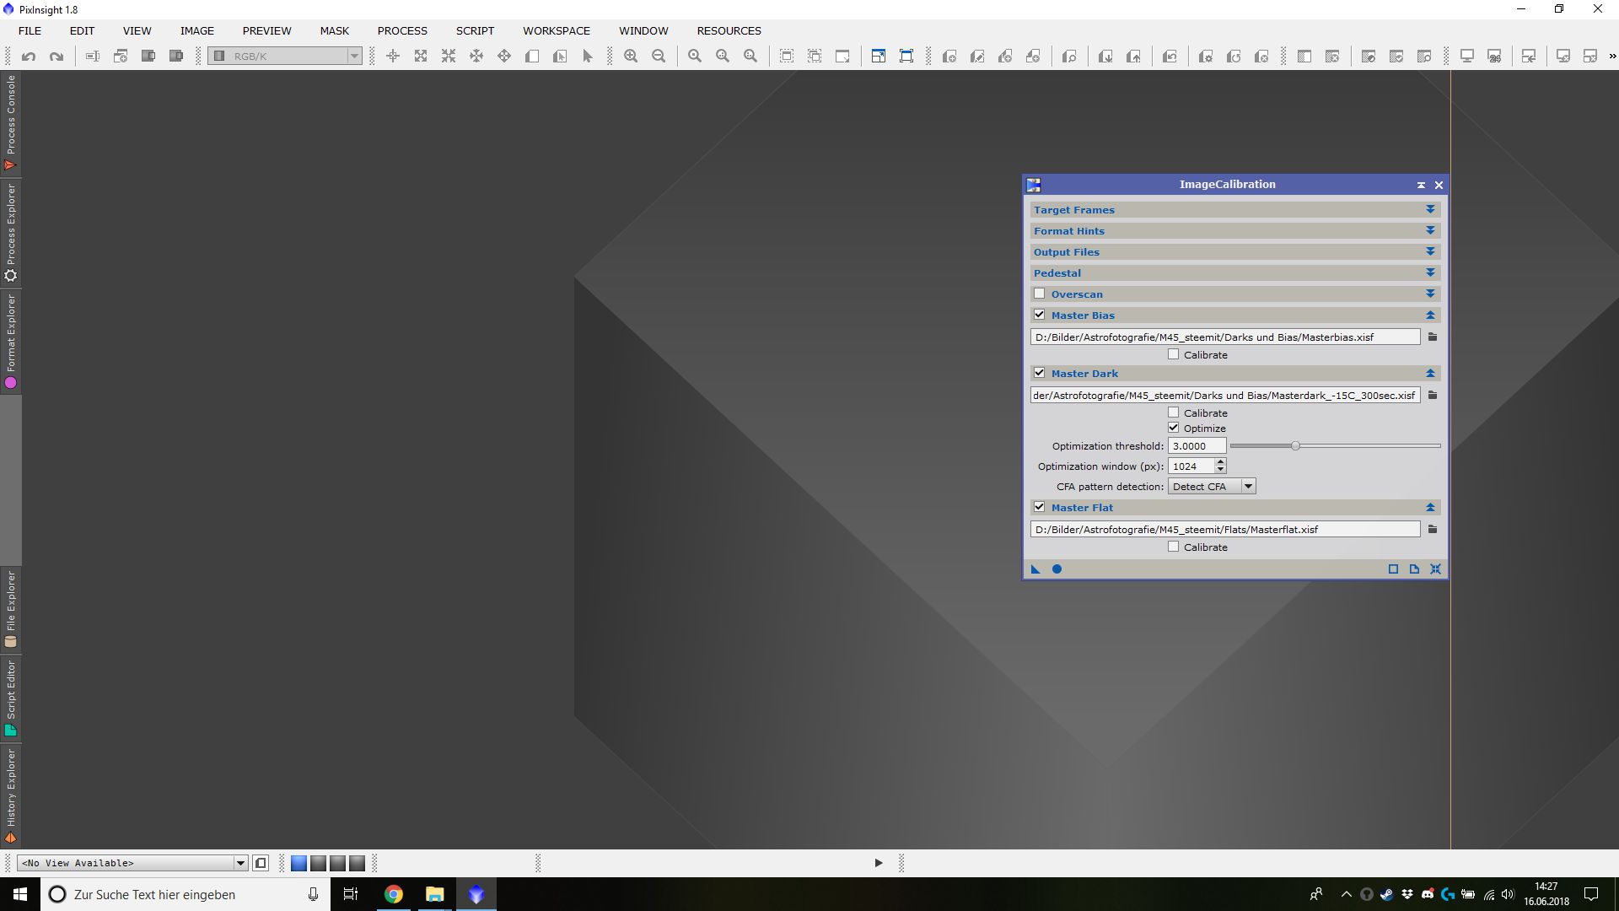Viewport: 1619px width, 911px height.
Task: Open the File Explorer side panel
Action: [10, 609]
